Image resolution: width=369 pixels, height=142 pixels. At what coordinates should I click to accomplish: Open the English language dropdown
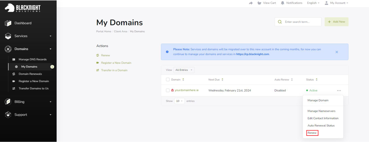(x=313, y=3)
